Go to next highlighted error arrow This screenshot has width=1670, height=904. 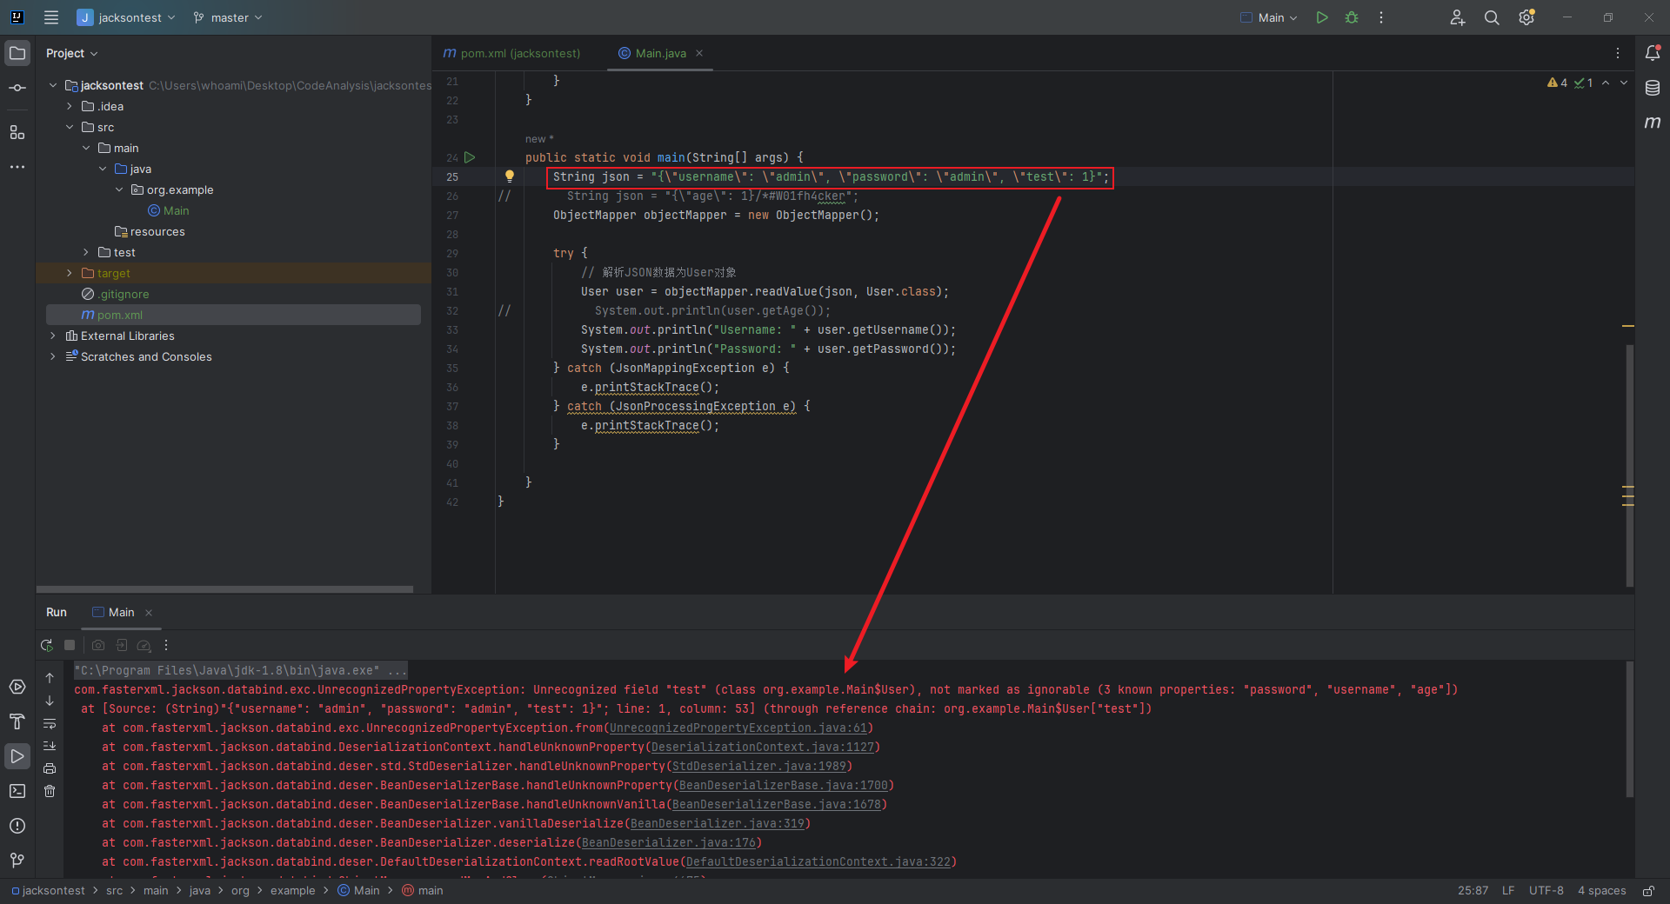click(x=1624, y=83)
